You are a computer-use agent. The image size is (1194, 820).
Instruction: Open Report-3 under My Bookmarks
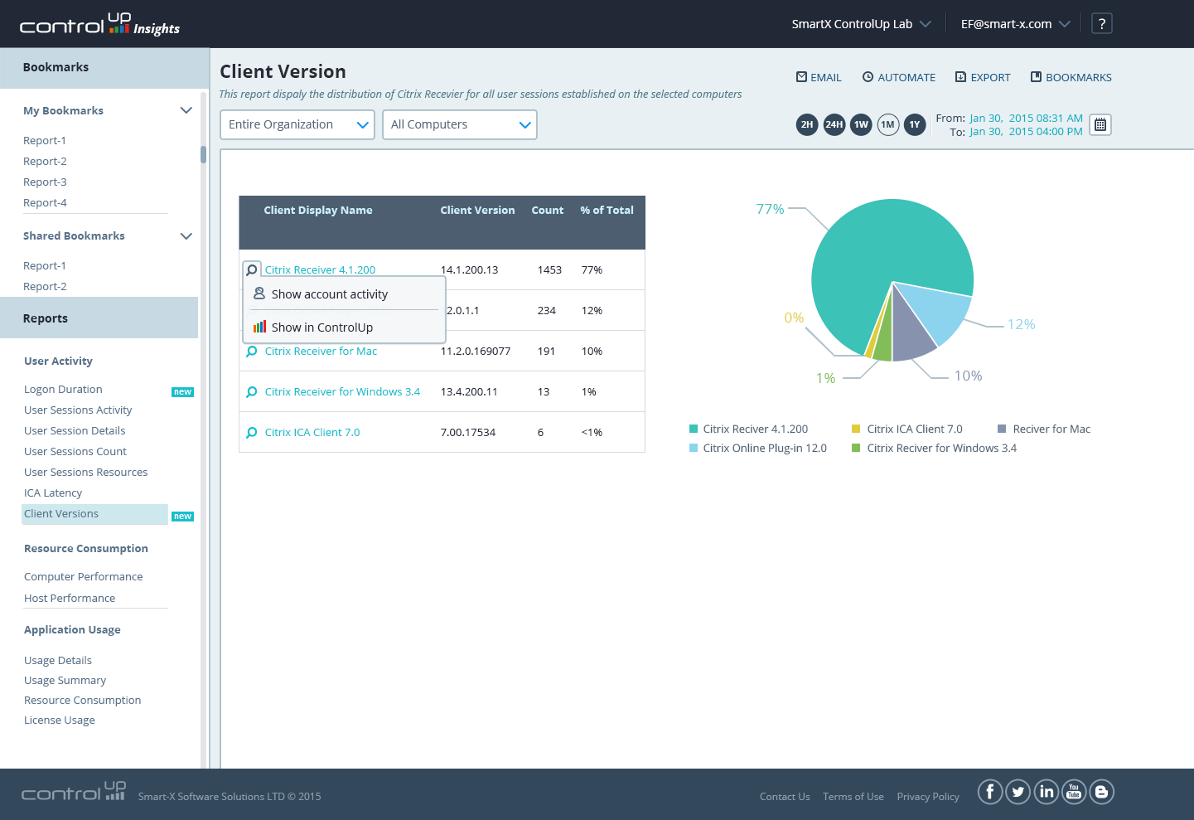tap(45, 182)
